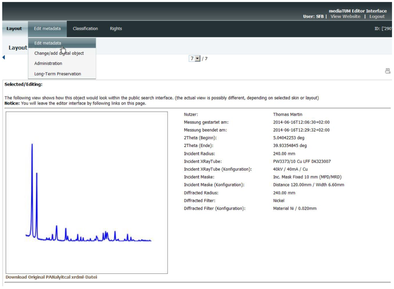Click the printer icon to print view
394x289 pixels.
click(387, 71)
